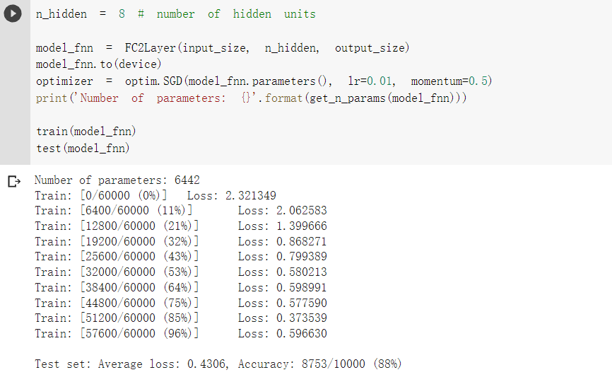612x382 pixels.
Task: Click the FC2Layer model definition line
Action: 223,48
